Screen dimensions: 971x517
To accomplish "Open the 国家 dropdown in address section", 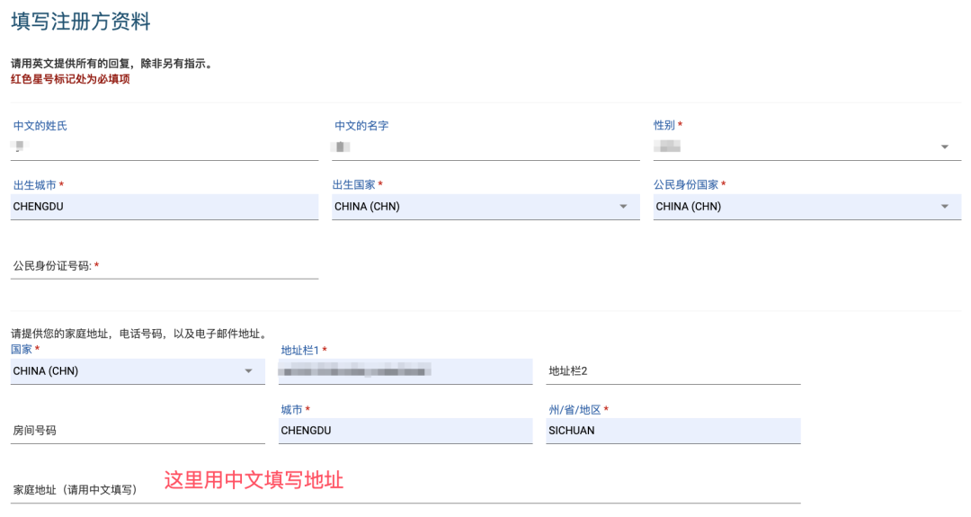I will tap(138, 371).
